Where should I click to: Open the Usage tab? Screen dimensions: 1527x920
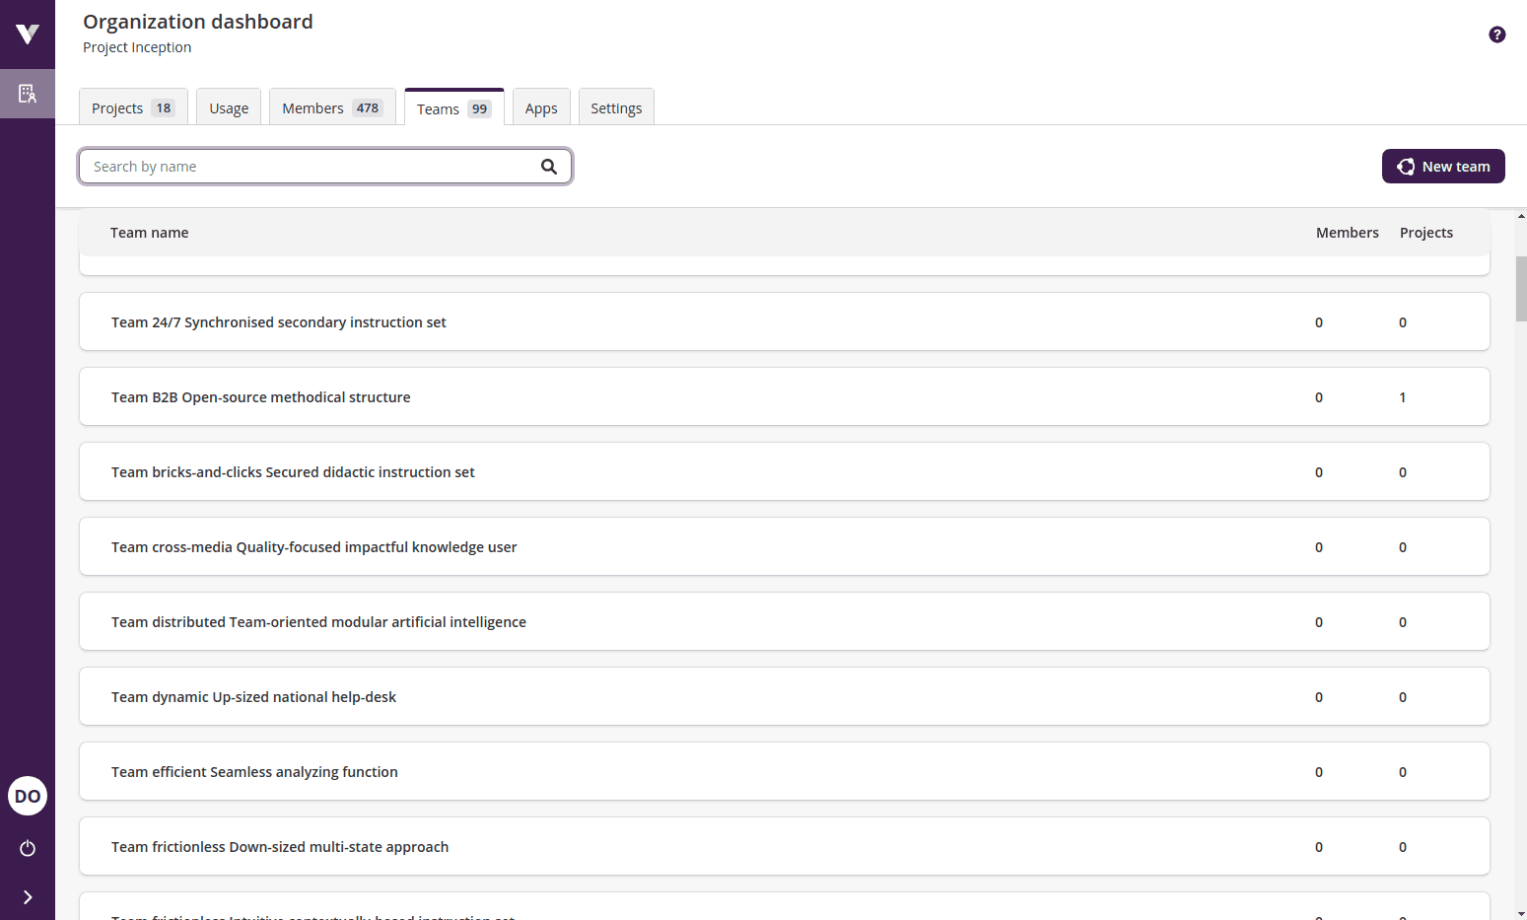tap(229, 108)
